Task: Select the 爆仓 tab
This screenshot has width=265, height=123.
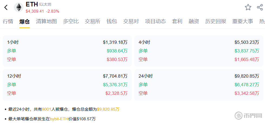Action: tap(25, 21)
